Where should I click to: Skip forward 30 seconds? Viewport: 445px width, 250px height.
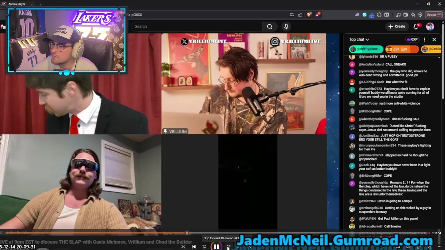click(x=228, y=247)
